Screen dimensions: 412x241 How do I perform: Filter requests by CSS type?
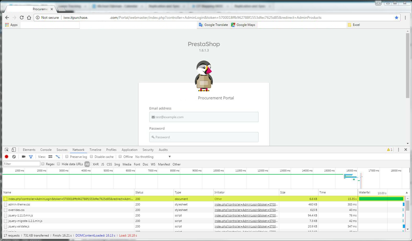(109, 164)
